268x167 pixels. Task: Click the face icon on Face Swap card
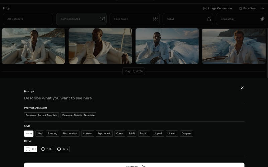[x=155, y=19]
